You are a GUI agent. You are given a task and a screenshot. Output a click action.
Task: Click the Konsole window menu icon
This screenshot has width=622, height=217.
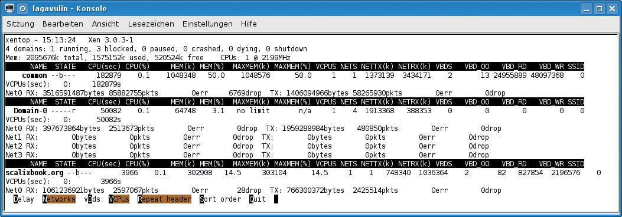(9, 8)
